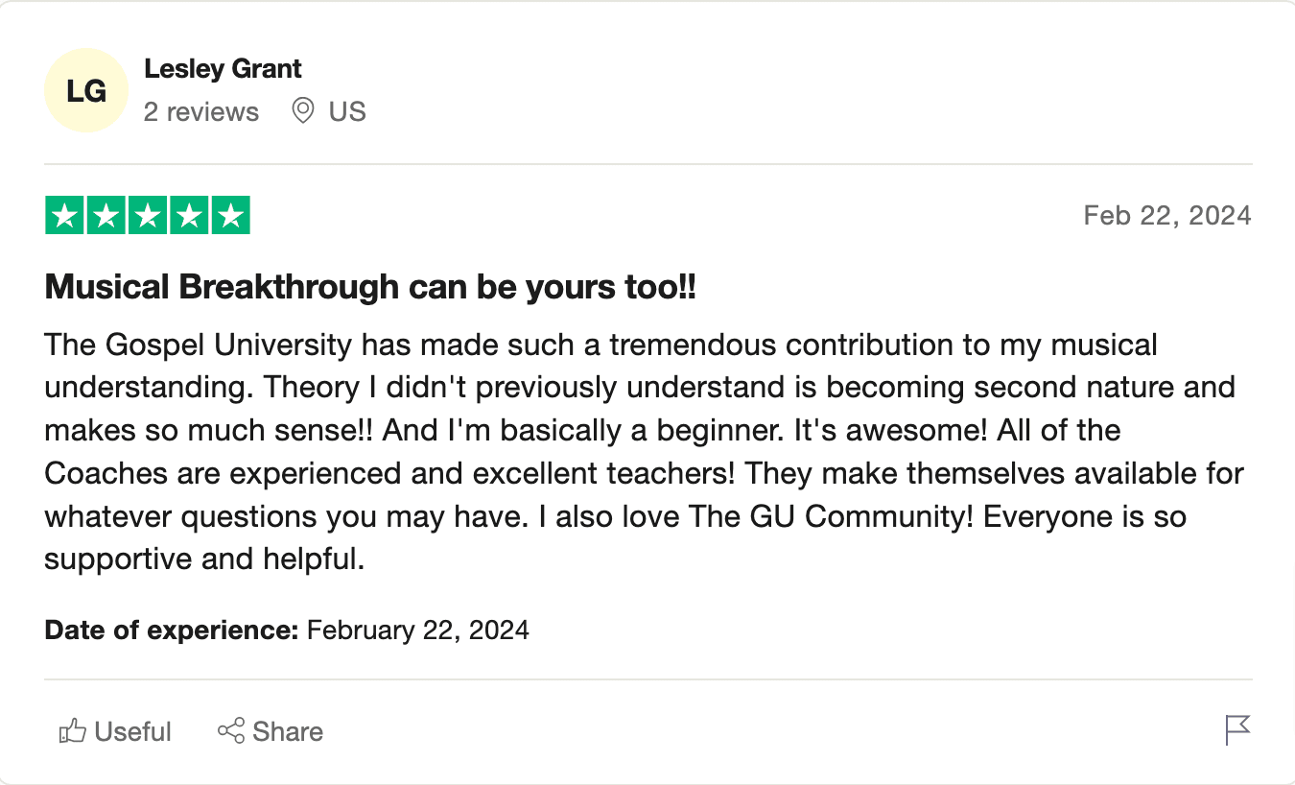Click the US country label
1295x785 pixels.
tap(347, 112)
